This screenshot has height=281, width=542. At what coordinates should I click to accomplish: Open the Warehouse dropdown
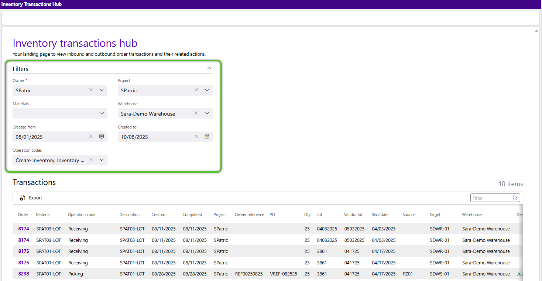click(207, 113)
